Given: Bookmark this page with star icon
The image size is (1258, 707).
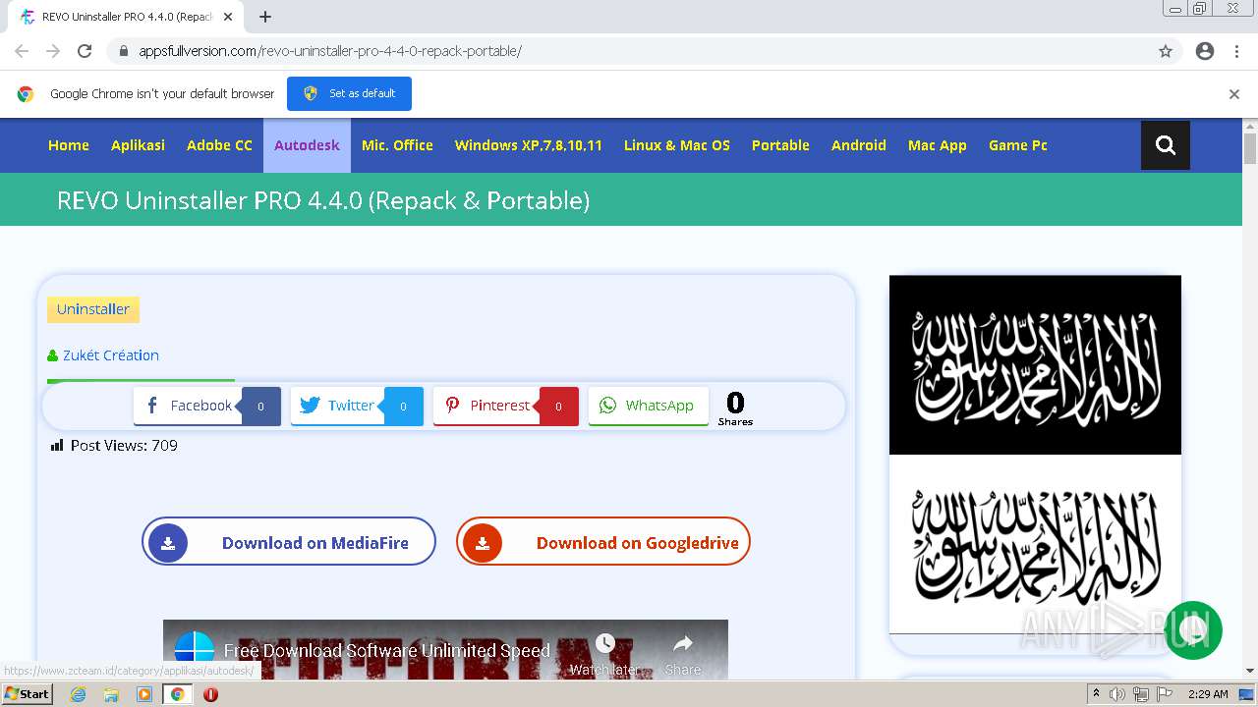Looking at the screenshot, I should click(1166, 51).
